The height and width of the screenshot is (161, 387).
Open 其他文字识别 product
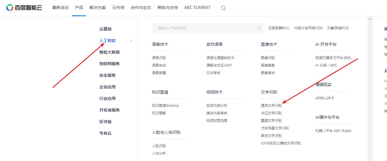click(271, 136)
